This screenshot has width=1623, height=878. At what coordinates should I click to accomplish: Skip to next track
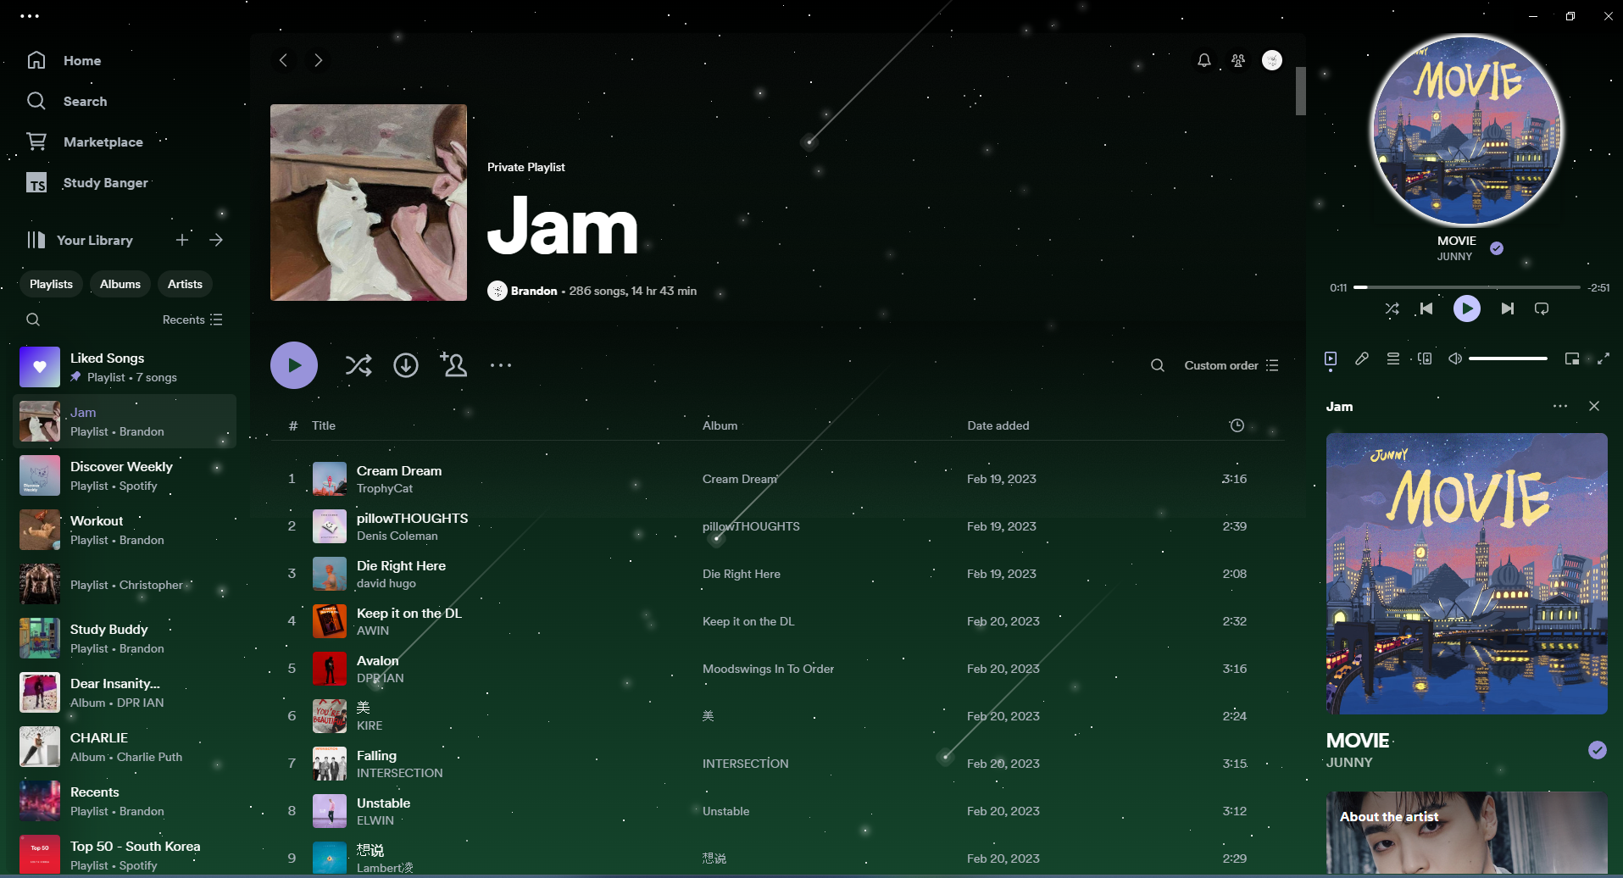1507,308
